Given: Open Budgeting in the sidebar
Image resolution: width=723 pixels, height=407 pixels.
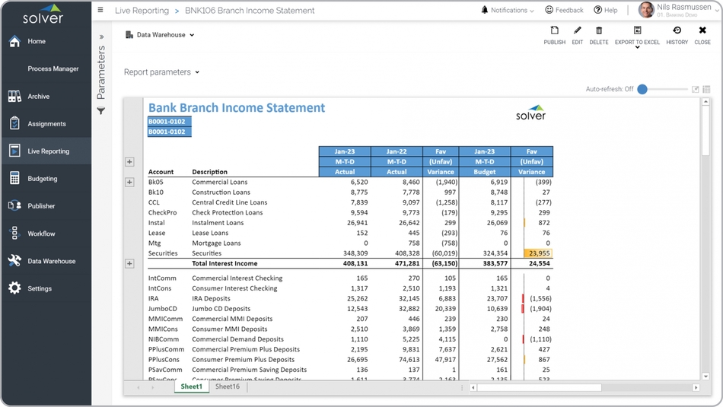Looking at the screenshot, I should click(43, 179).
